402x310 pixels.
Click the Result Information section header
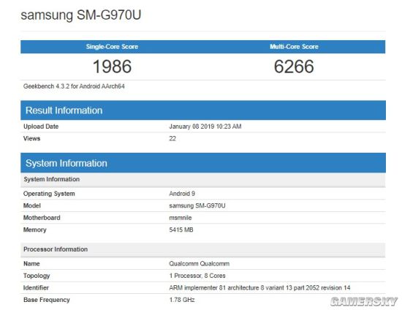coord(203,110)
